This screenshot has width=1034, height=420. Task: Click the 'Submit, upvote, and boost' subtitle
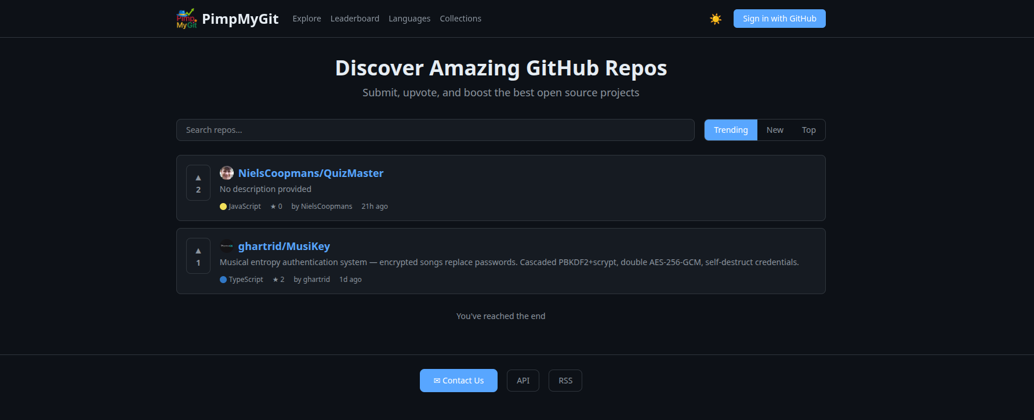click(x=501, y=93)
